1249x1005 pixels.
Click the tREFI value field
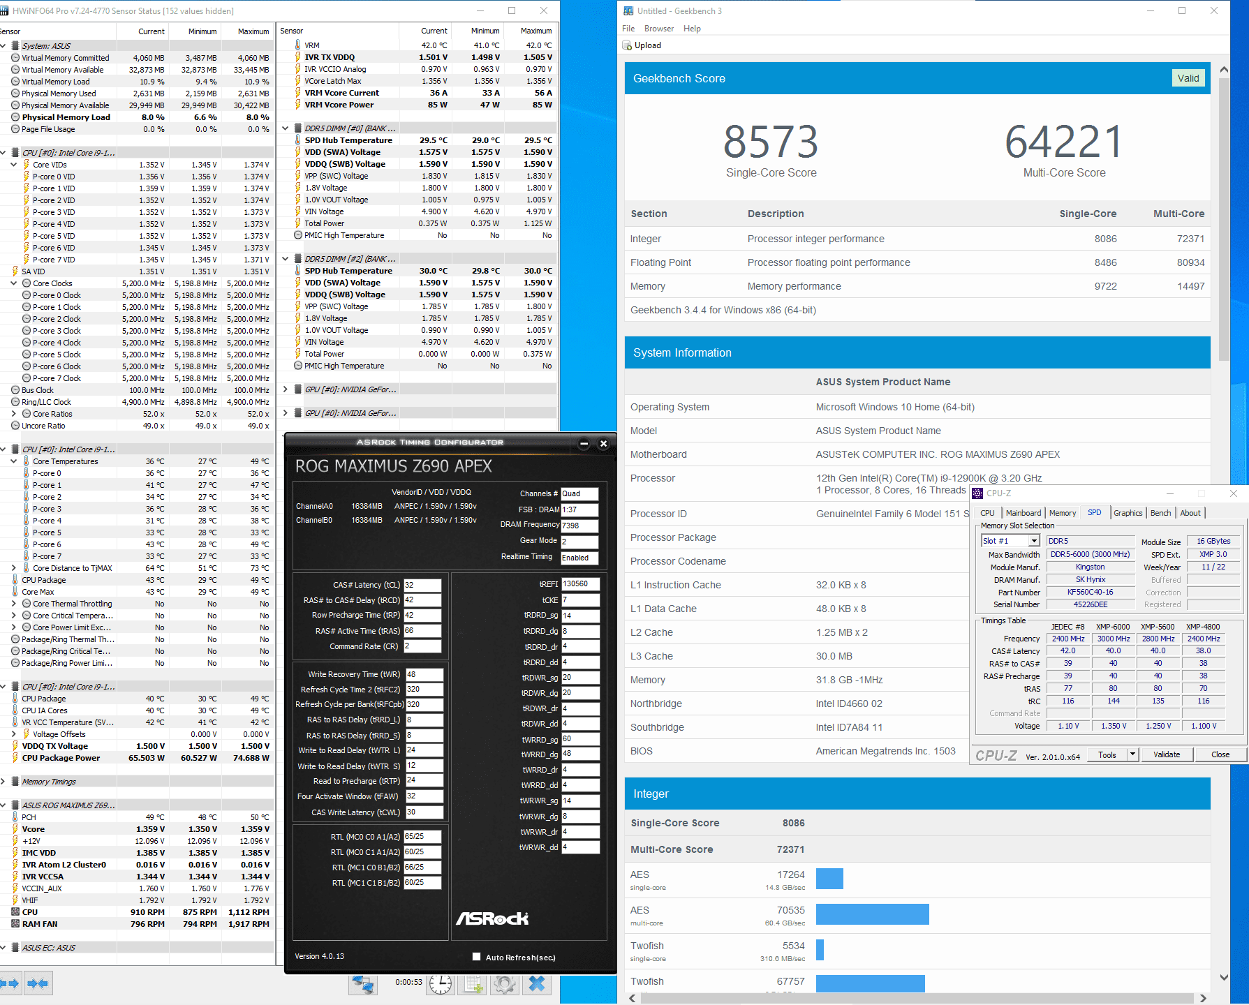click(581, 584)
